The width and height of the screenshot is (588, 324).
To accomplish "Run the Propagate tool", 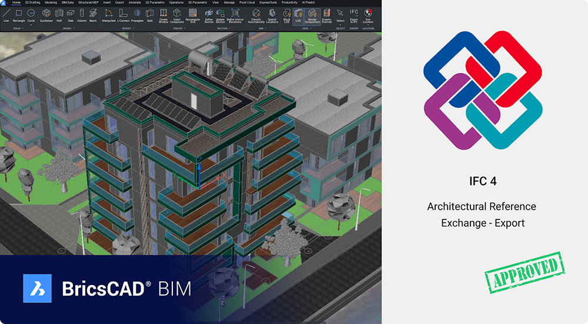I will tap(137, 16).
